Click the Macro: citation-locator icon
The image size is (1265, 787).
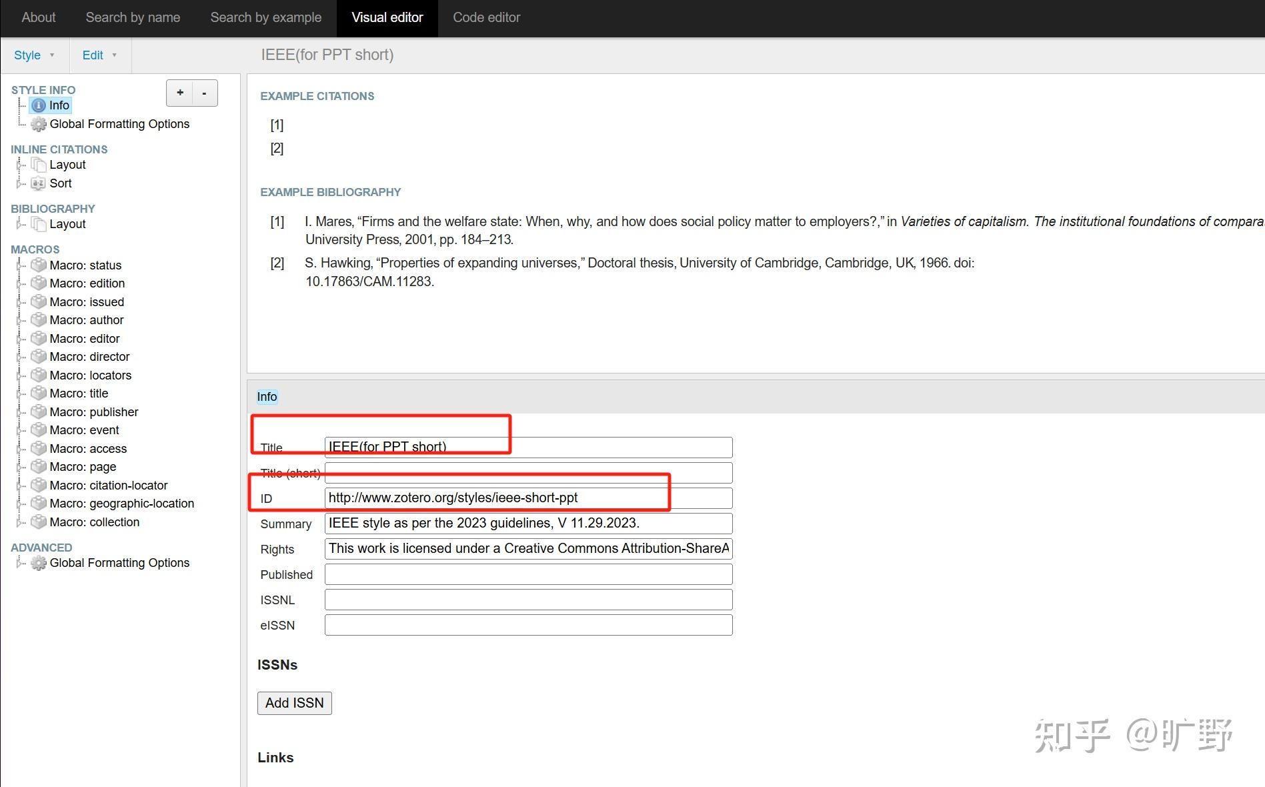39,485
